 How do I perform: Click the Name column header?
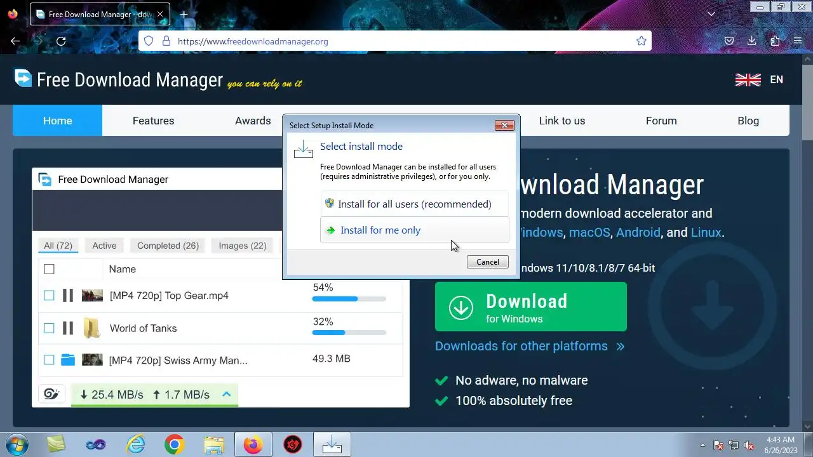(122, 269)
